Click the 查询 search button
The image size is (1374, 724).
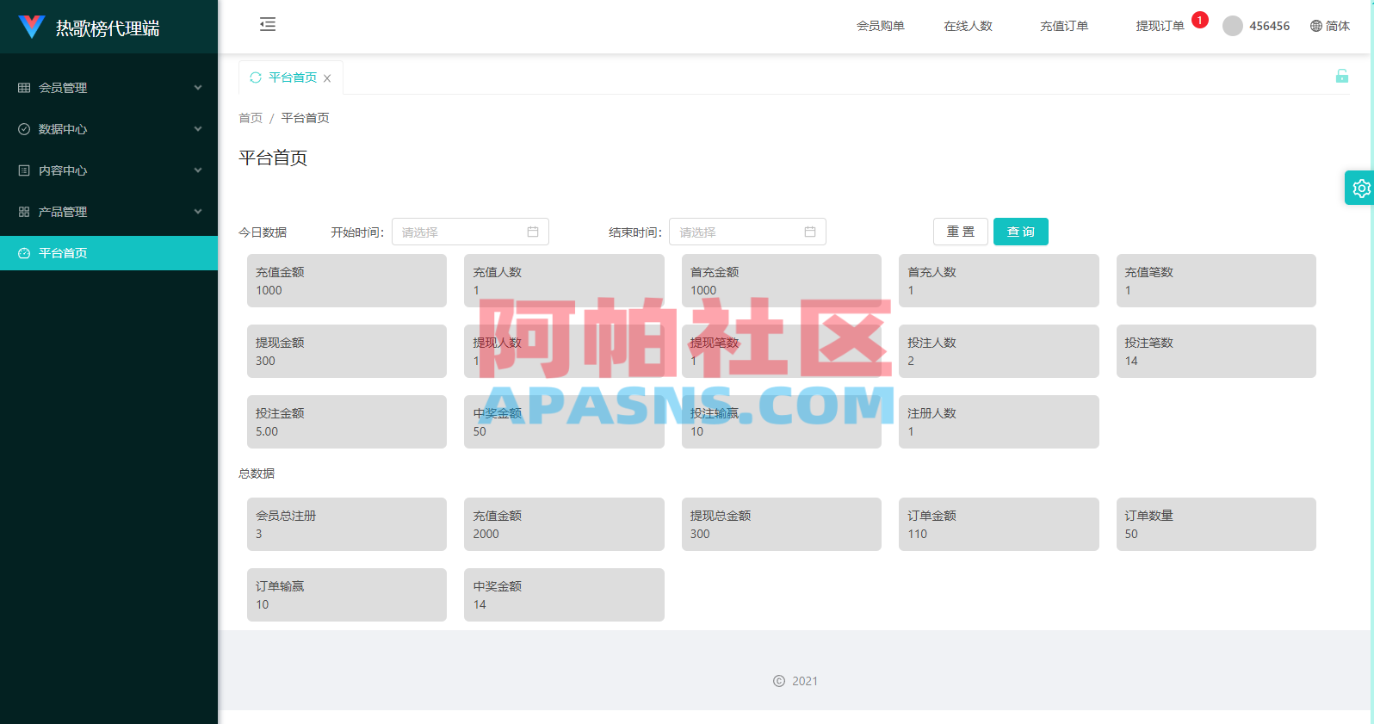1021,232
